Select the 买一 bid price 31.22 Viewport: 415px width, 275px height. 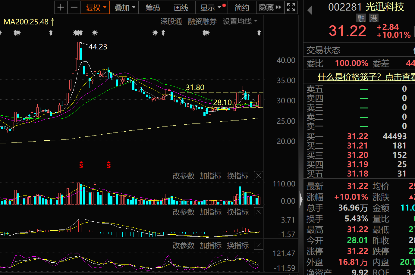click(358, 136)
